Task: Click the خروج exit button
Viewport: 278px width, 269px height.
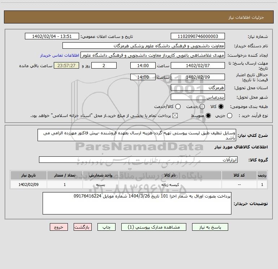Action: (x=59, y=227)
